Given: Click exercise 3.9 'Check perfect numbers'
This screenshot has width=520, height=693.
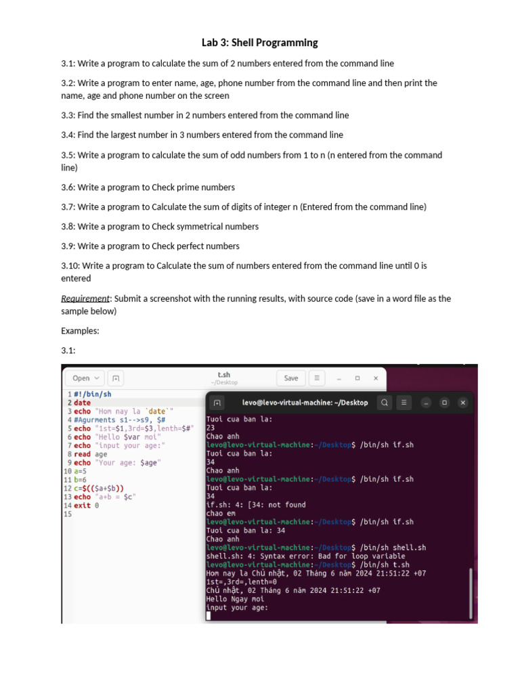Looking at the screenshot, I should point(150,246).
